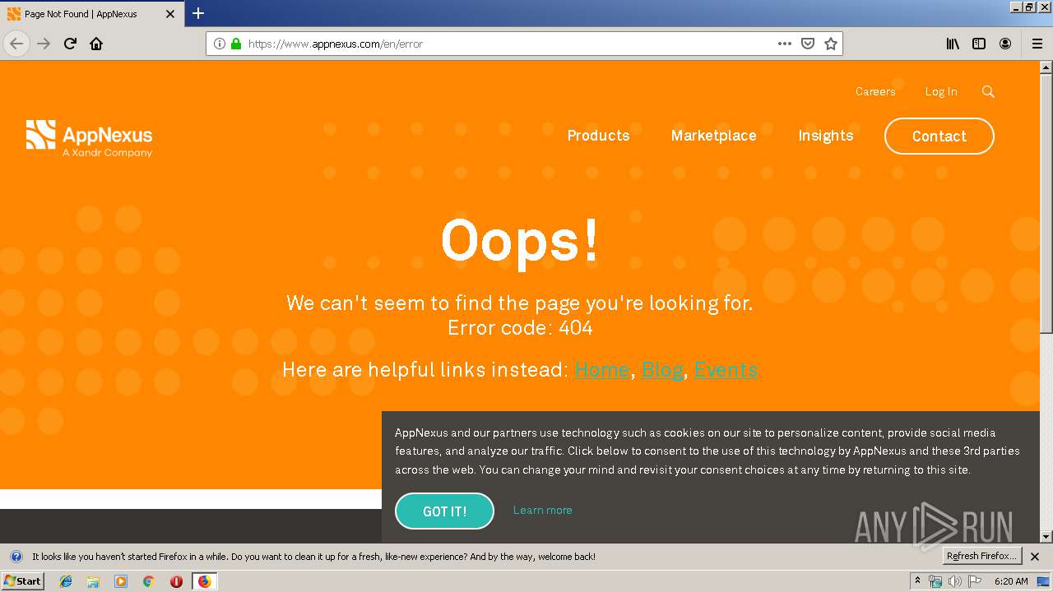Open the Marketplace menu
The height and width of the screenshot is (592, 1053).
click(713, 136)
